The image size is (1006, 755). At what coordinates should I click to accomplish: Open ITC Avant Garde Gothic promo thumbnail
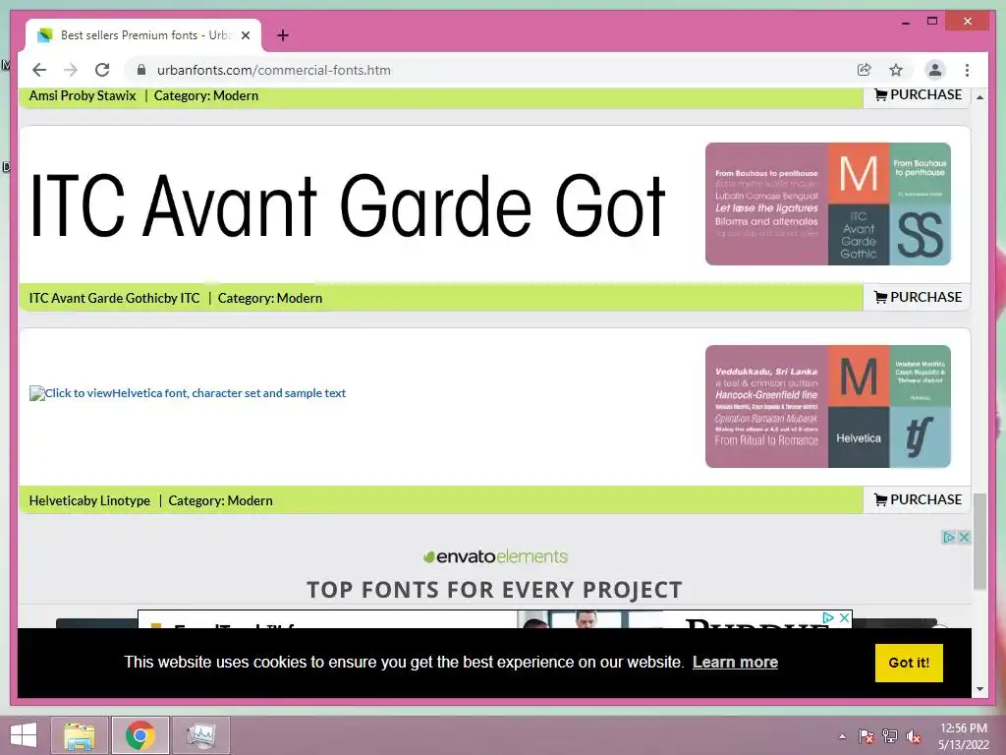(827, 203)
